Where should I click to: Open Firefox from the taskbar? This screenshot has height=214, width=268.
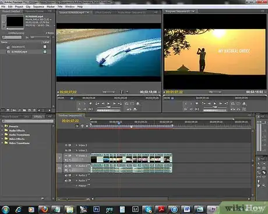44,209
